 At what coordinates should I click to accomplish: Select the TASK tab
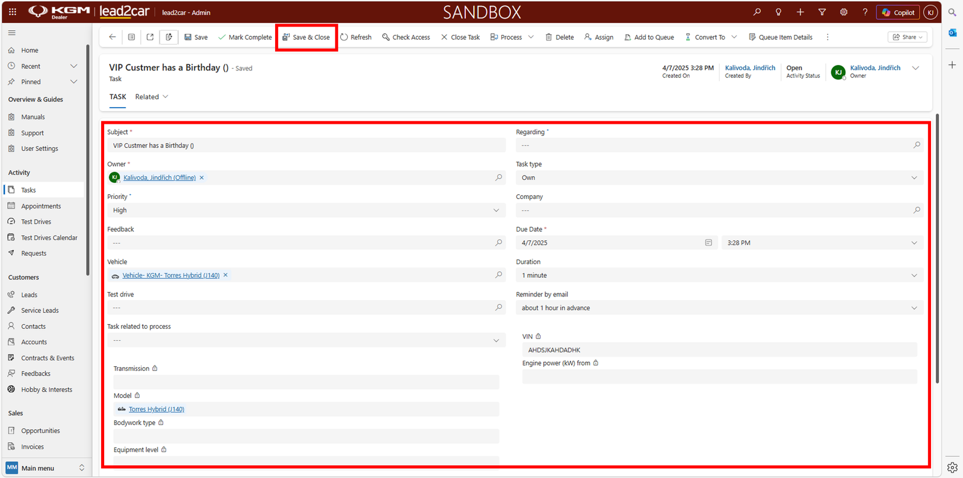(x=118, y=97)
